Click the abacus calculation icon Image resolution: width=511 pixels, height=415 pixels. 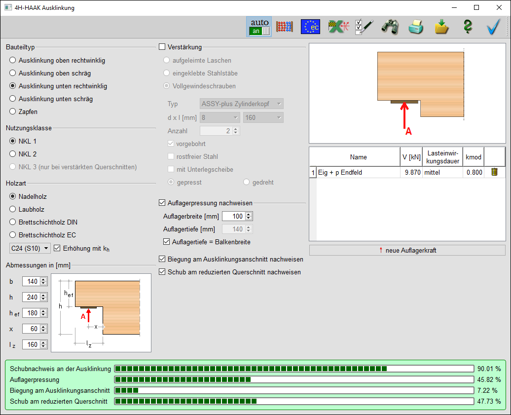(x=285, y=27)
